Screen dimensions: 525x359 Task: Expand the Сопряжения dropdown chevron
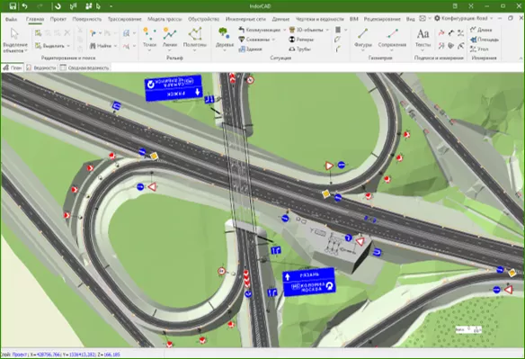tap(392, 50)
